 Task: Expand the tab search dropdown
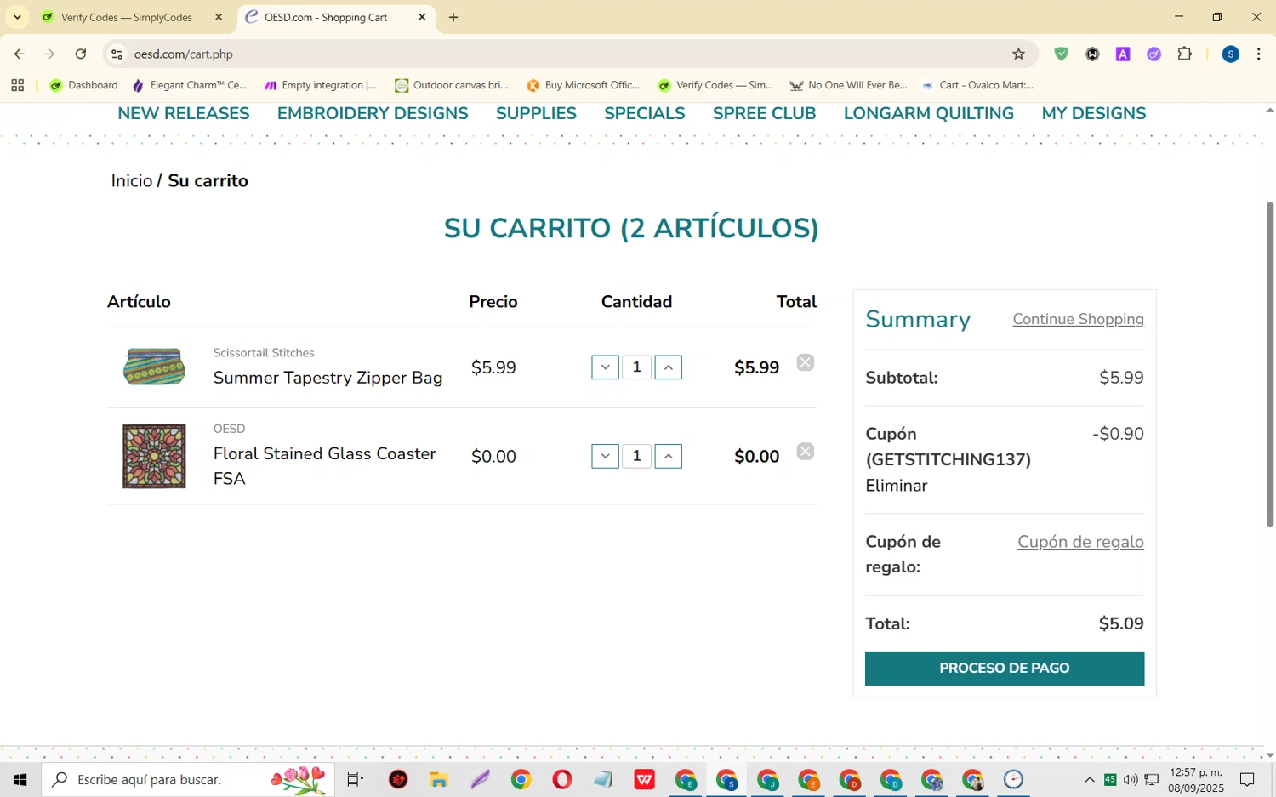point(17,17)
